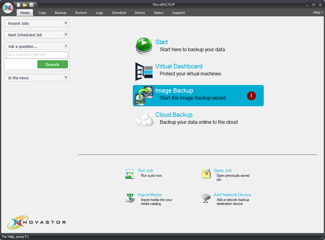The image size is (325, 240).
Task: Click the Open Job folder icon
Action: (x=206, y=174)
